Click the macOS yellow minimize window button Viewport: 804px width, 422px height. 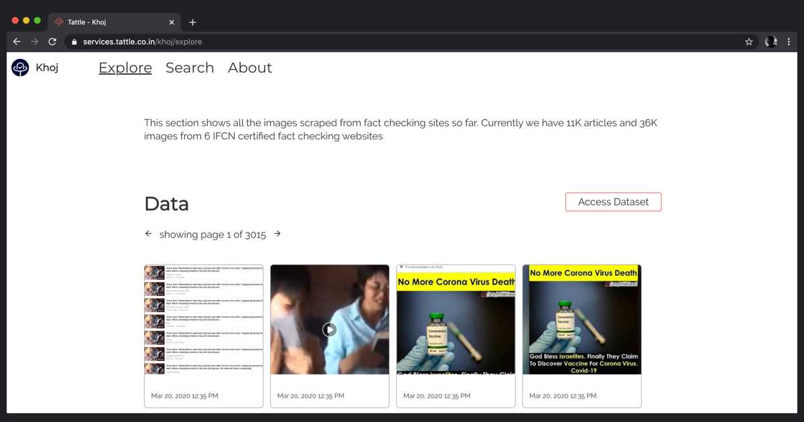pos(26,21)
